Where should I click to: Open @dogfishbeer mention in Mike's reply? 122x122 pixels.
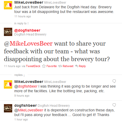coord(26,86)
